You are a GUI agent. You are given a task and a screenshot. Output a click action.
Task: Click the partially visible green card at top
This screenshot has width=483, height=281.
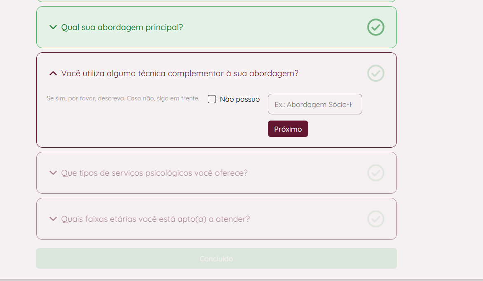click(x=216, y=1)
